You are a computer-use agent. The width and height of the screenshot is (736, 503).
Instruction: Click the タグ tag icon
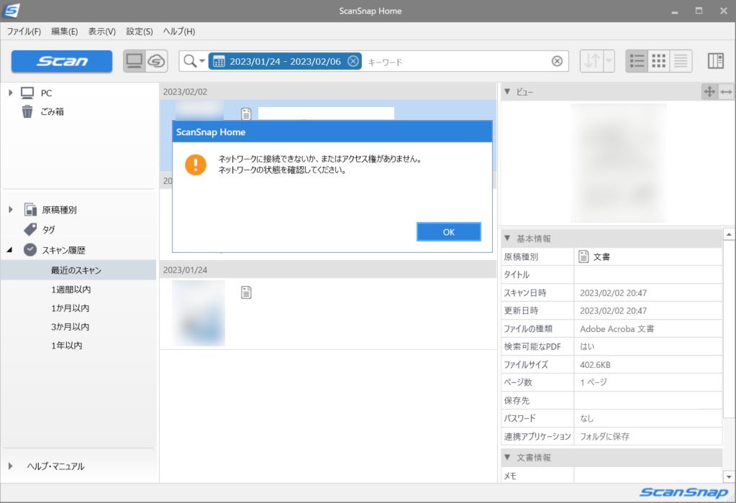[30, 229]
